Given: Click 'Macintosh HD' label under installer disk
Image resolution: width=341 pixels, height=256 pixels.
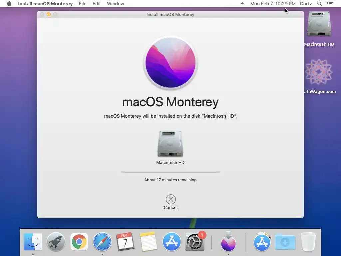Looking at the screenshot, I should [x=170, y=162].
